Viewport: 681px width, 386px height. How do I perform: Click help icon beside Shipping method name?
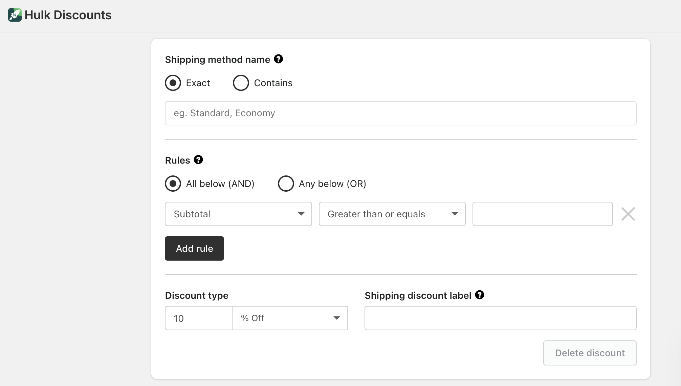pyautogui.click(x=278, y=59)
